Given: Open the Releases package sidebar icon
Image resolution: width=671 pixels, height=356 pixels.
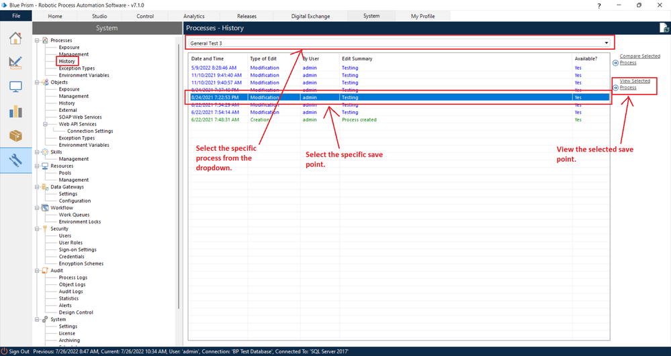Looking at the screenshot, I should click(15, 136).
